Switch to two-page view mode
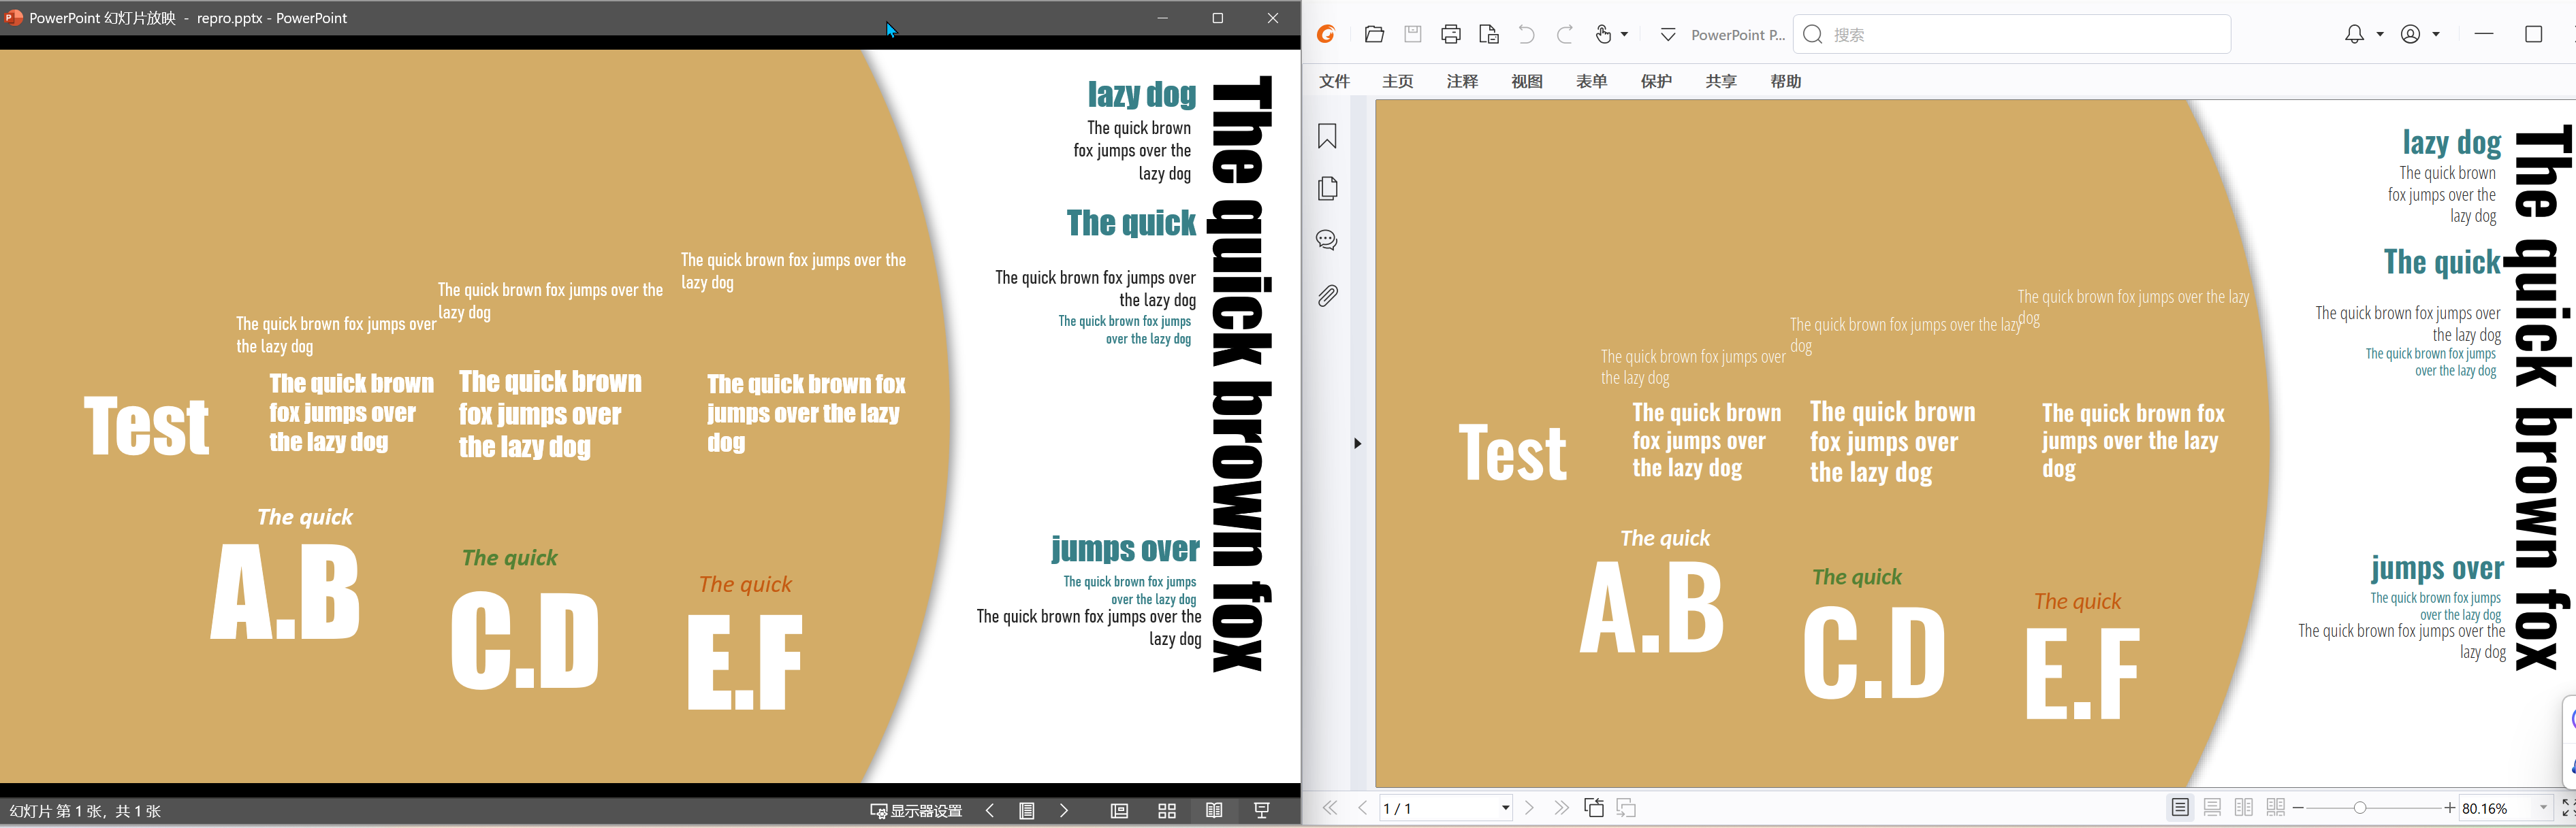The image size is (2576, 828). 2243,808
